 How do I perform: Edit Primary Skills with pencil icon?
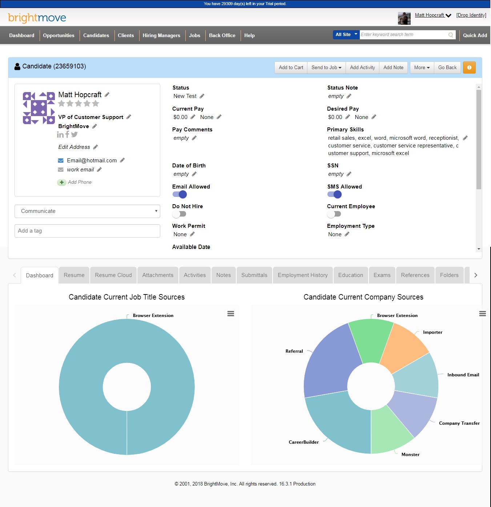465,138
